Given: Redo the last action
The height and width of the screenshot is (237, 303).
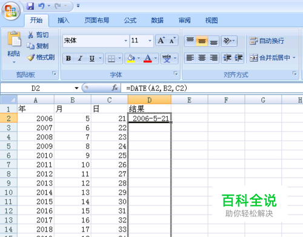Looking at the screenshot, I should point(58,6).
